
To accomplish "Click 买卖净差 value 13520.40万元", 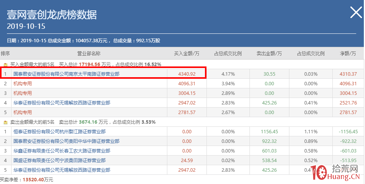I will [38, 180].
